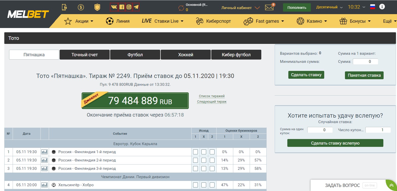Open statistics icon for Россия - Финляндия 1-й период
The height and width of the screenshot is (191, 397).
point(44,152)
